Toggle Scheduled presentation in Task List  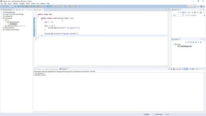(x=186, y=13)
